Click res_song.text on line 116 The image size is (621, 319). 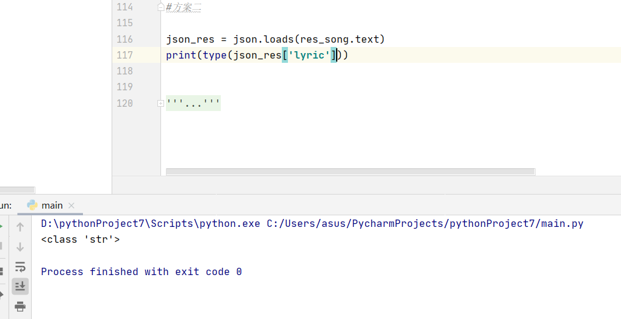tap(339, 39)
